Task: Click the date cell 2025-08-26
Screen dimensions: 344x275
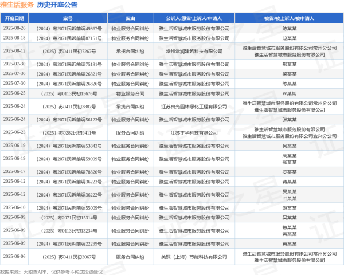Action: coord(14,28)
